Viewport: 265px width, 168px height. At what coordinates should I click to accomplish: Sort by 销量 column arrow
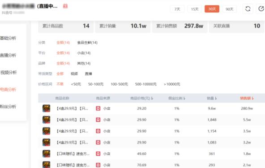216,98
